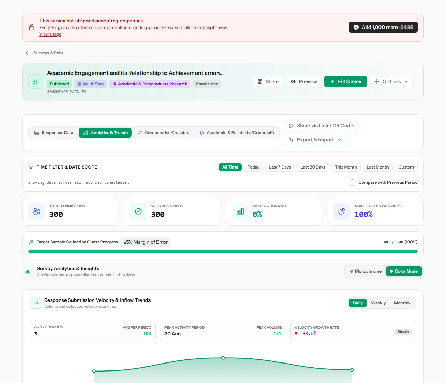Click the quota progress icon beside Target Sample

point(31,242)
